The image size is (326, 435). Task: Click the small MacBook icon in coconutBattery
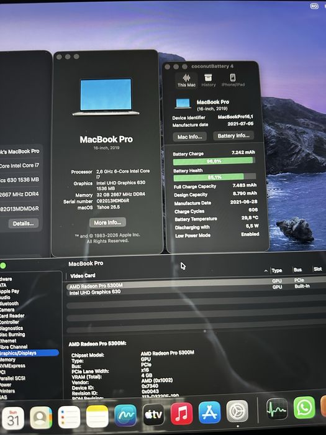click(x=183, y=104)
